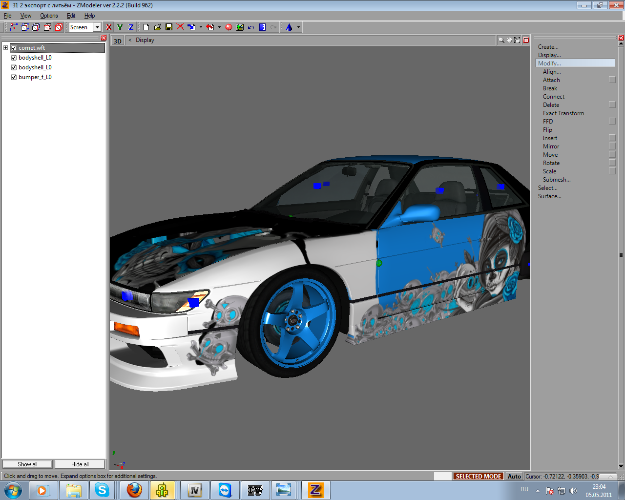Click the viewport zoom magnifier icon
Image resolution: width=625 pixels, height=500 pixels.
coord(501,41)
